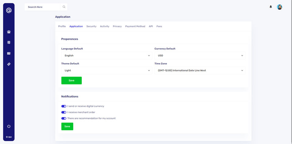The width and height of the screenshot is (292, 144).
Task: Open the wallet page from the sidebar
Action: 9,53
